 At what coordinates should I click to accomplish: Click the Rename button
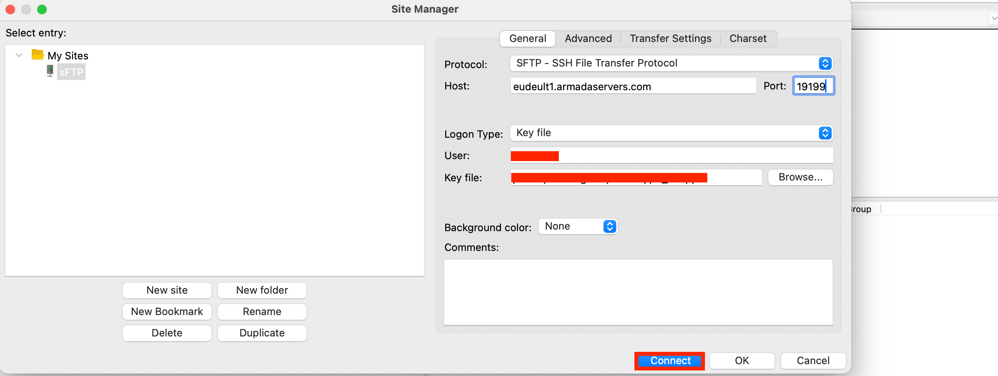click(x=262, y=311)
